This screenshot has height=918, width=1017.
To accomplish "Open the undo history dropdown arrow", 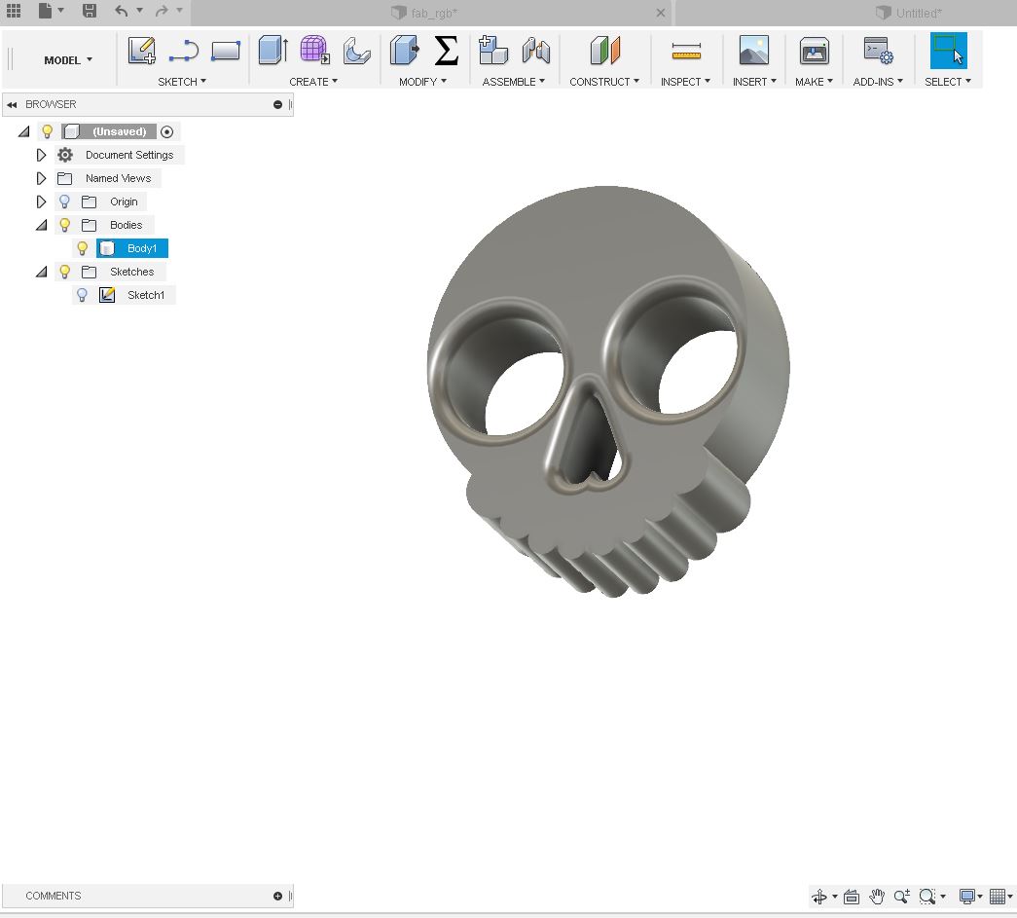I will tap(139, 11).
